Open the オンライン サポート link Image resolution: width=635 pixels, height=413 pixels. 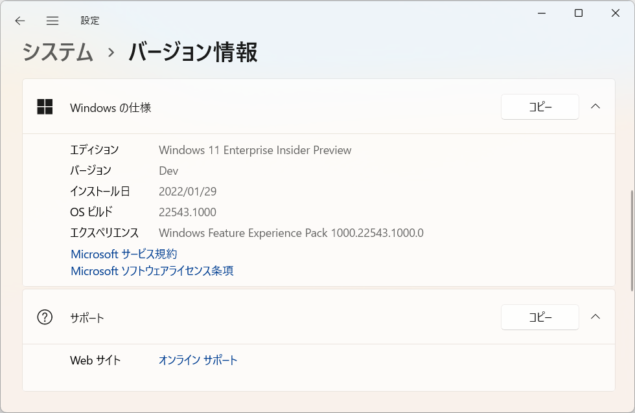[x=198, y=360]
